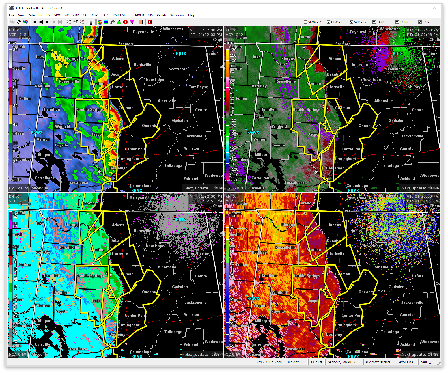Click the zoom out magnifier icon
The height and width of the screenshot is (373, 448).
pos(76,22)
